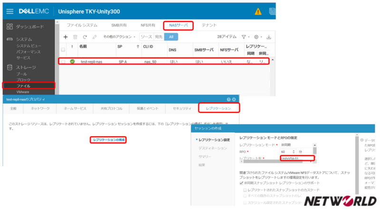Select the ソース filter button
The width and height of the screenshot is (380, 210).
[146, 37]
